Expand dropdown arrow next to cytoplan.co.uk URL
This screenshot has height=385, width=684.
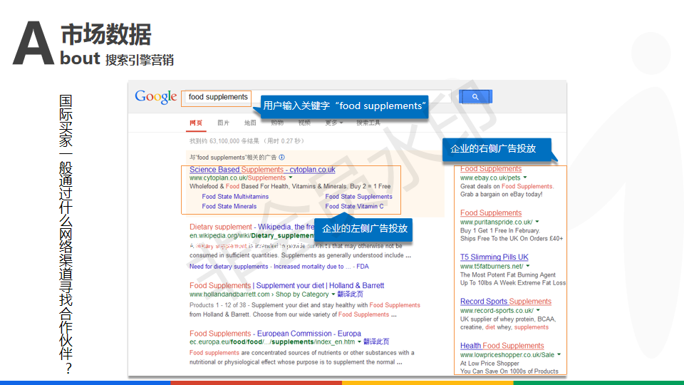[291, 178]
